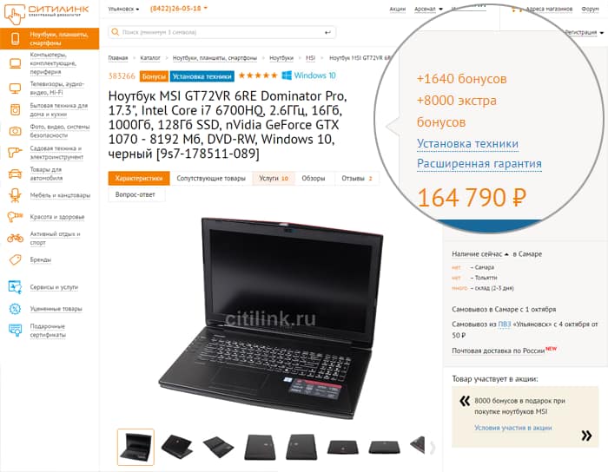608x472 pixels.
Task: Click the computers and peripherals monitor icon
Action: pos(15,63)
